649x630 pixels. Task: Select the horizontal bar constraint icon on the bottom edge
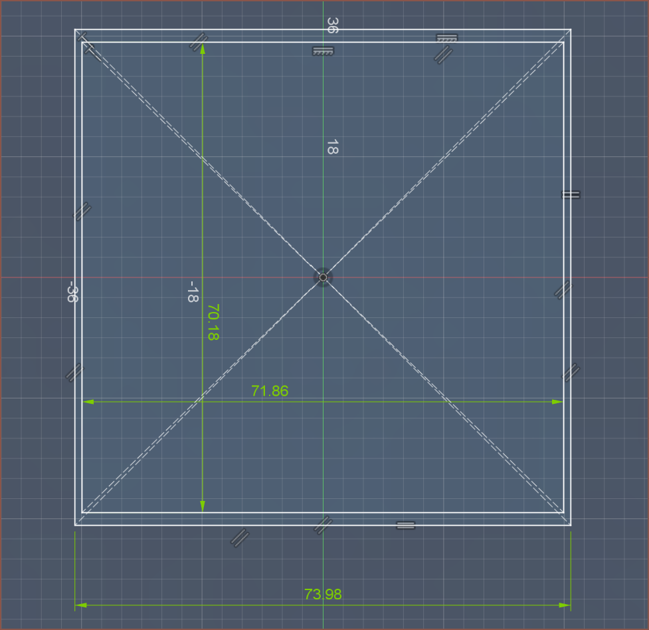(405, 526)
